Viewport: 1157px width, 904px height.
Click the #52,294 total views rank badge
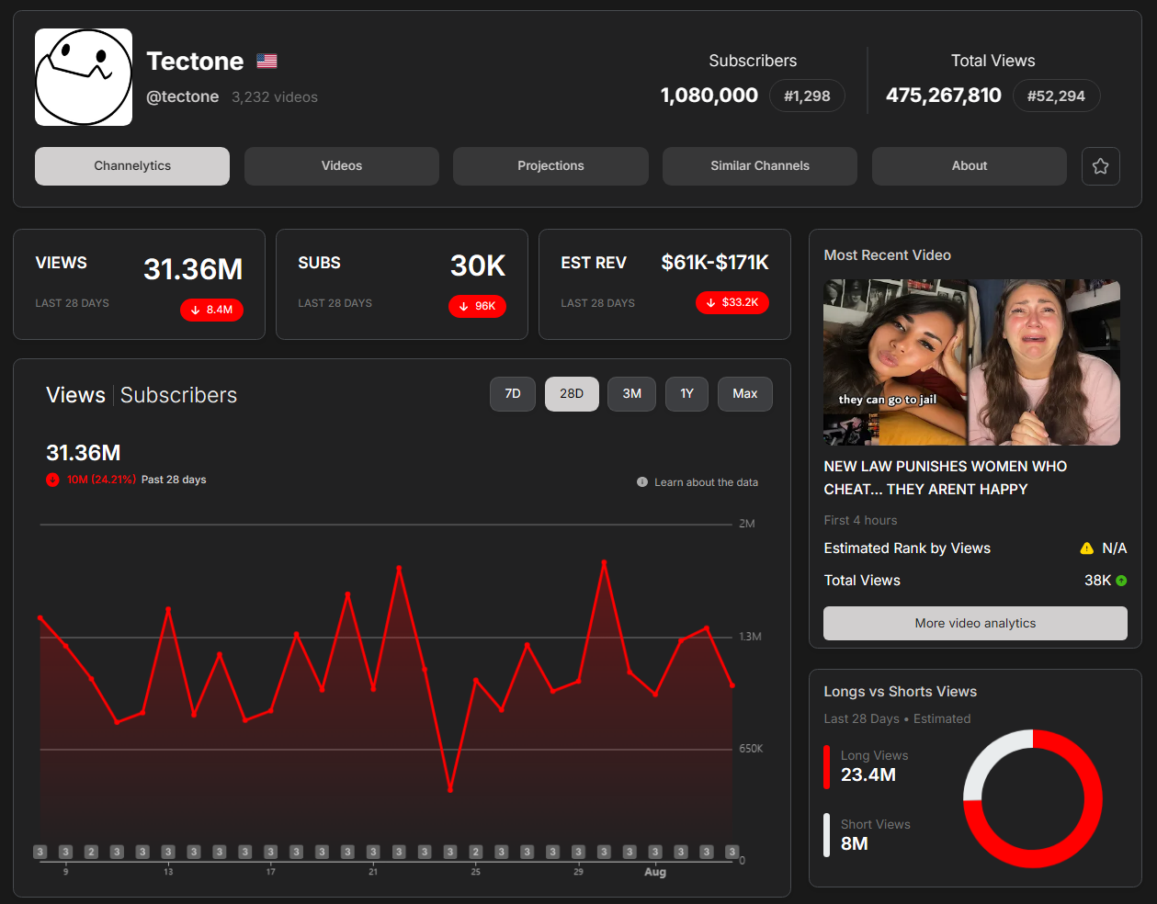coord(1056,96)
